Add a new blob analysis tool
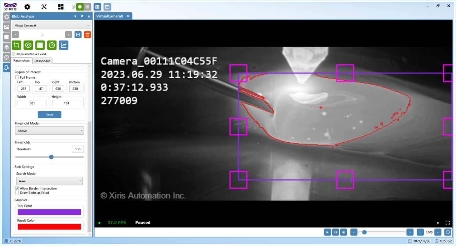Viewport: 456px width, 246px height. [x=78, y=34]
